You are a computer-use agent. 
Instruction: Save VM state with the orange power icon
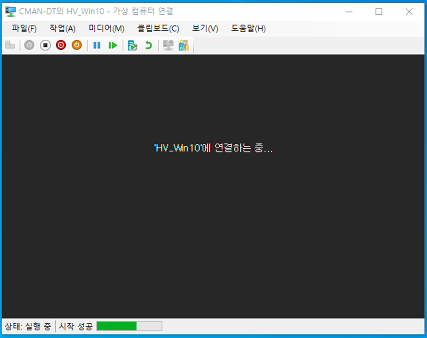tap(77, 45)
